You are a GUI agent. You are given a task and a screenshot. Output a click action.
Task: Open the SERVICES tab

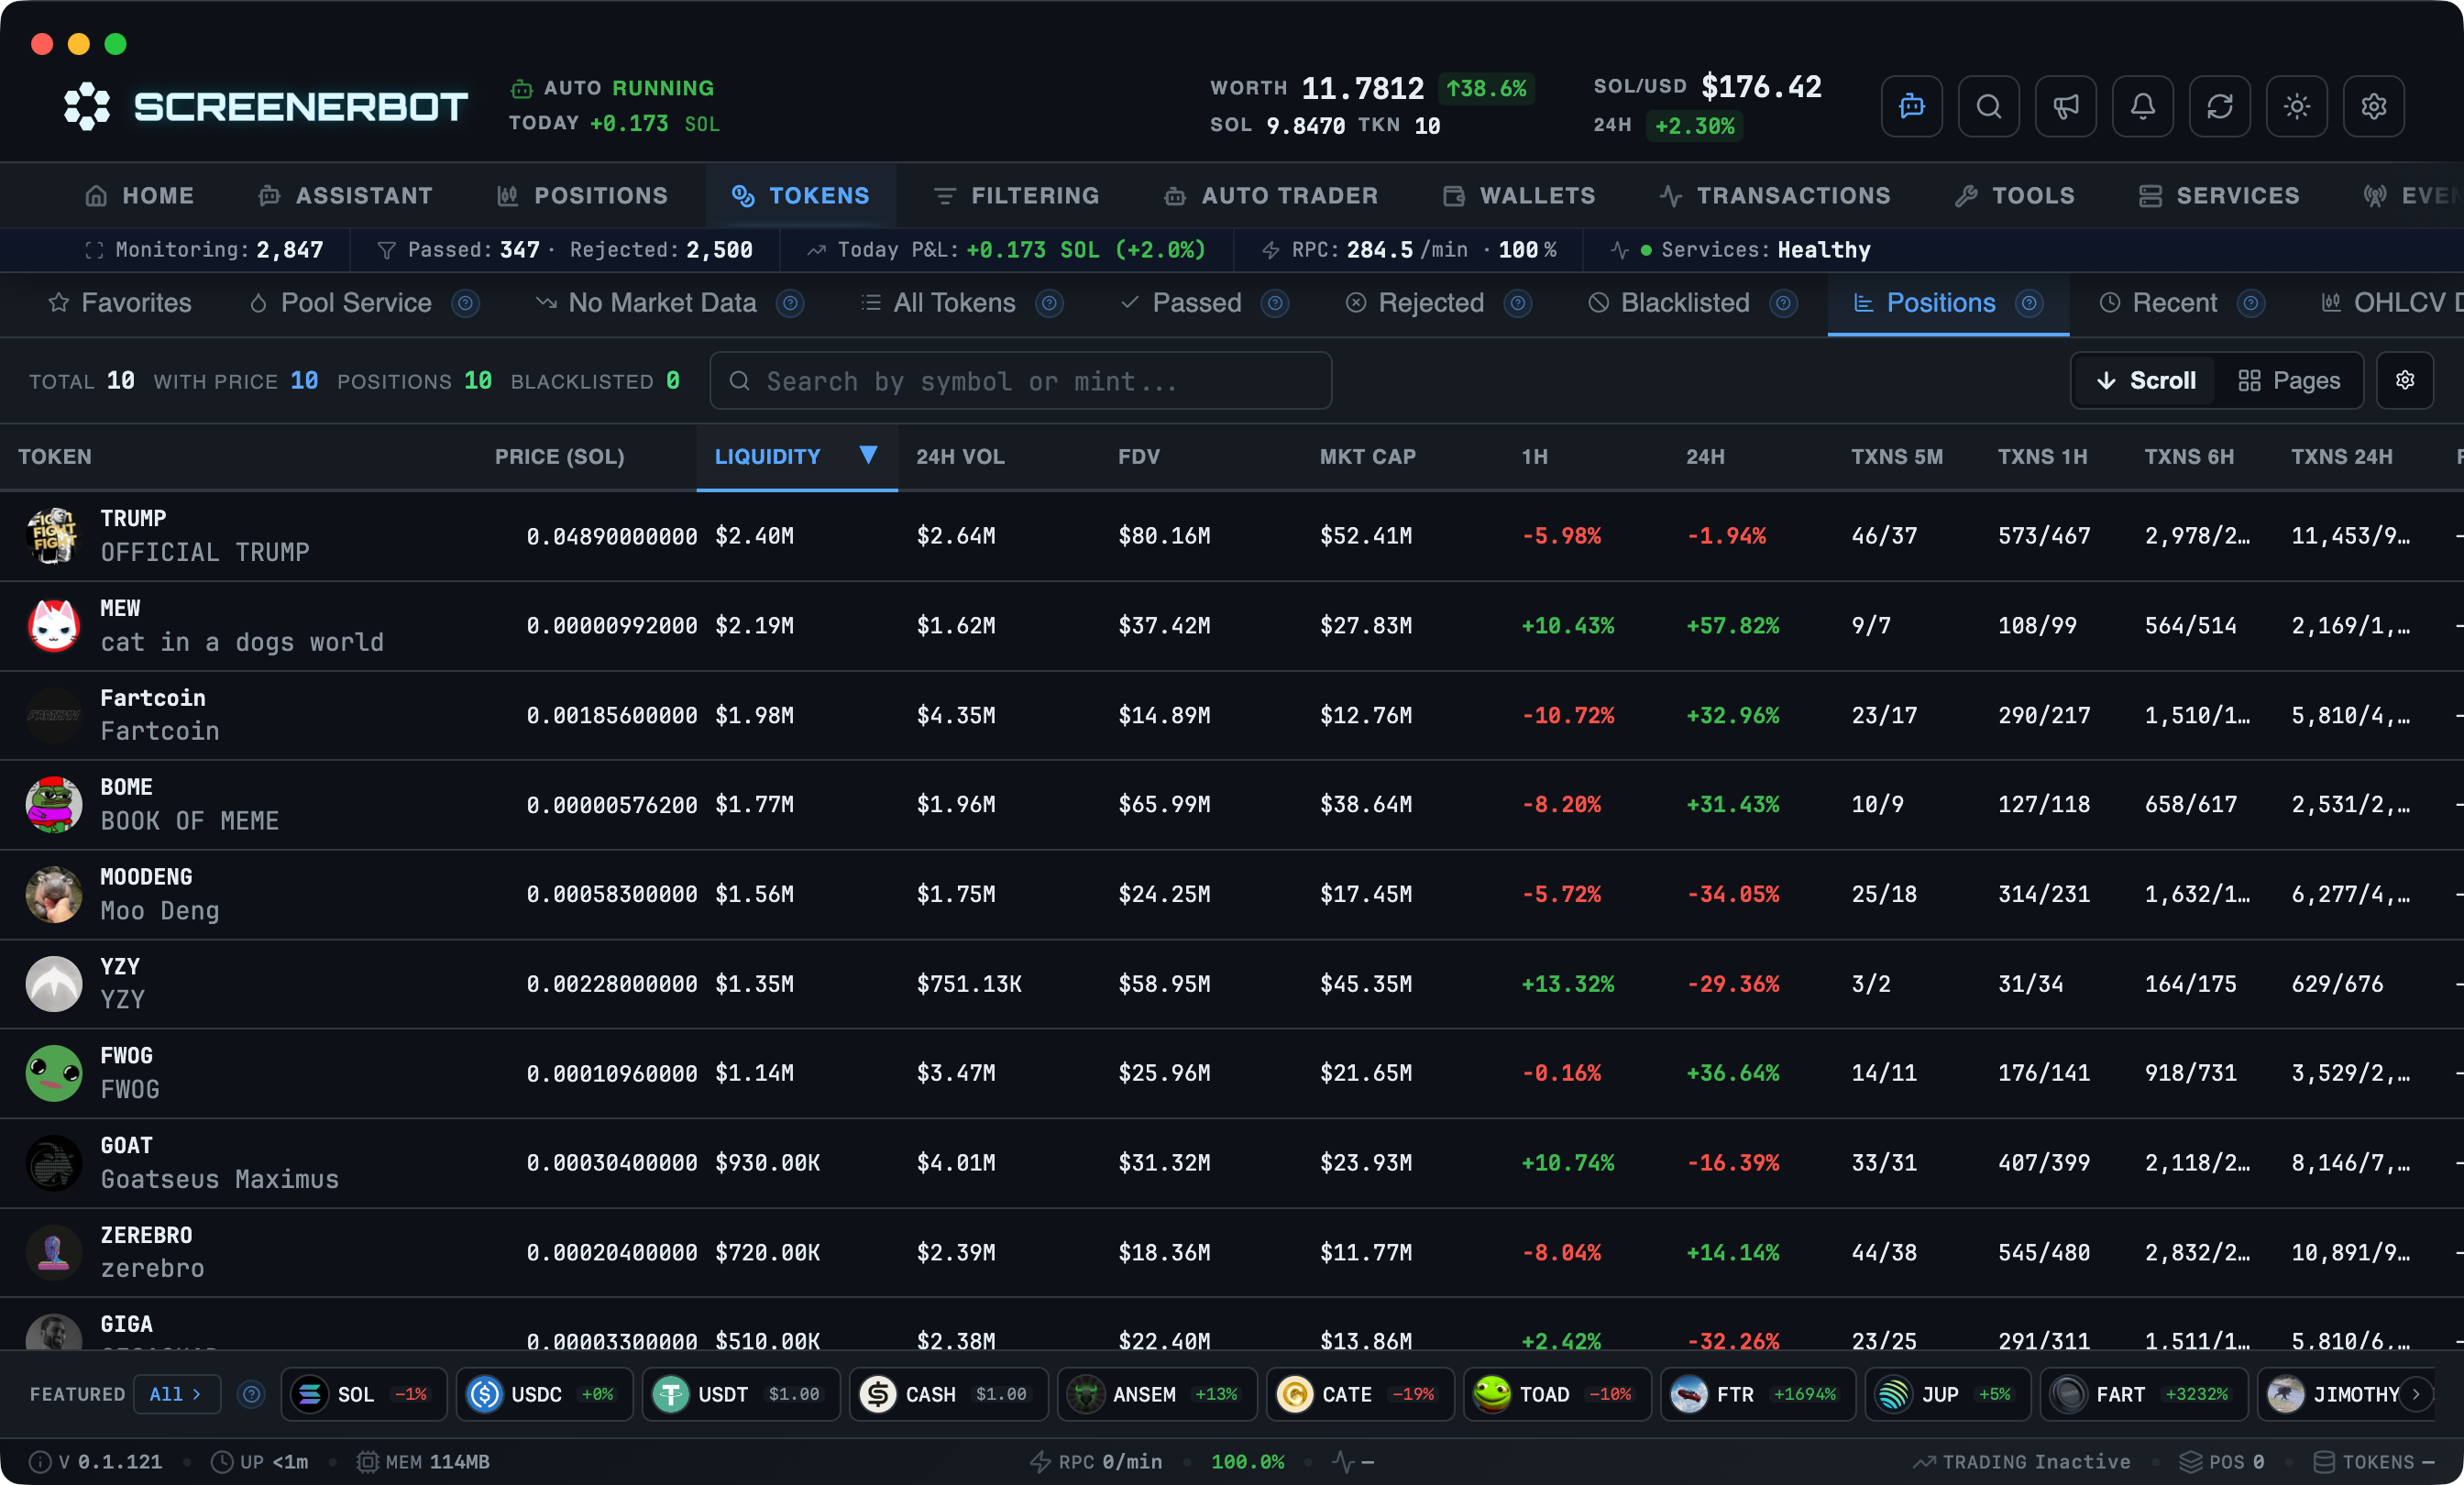point(2218,196)
